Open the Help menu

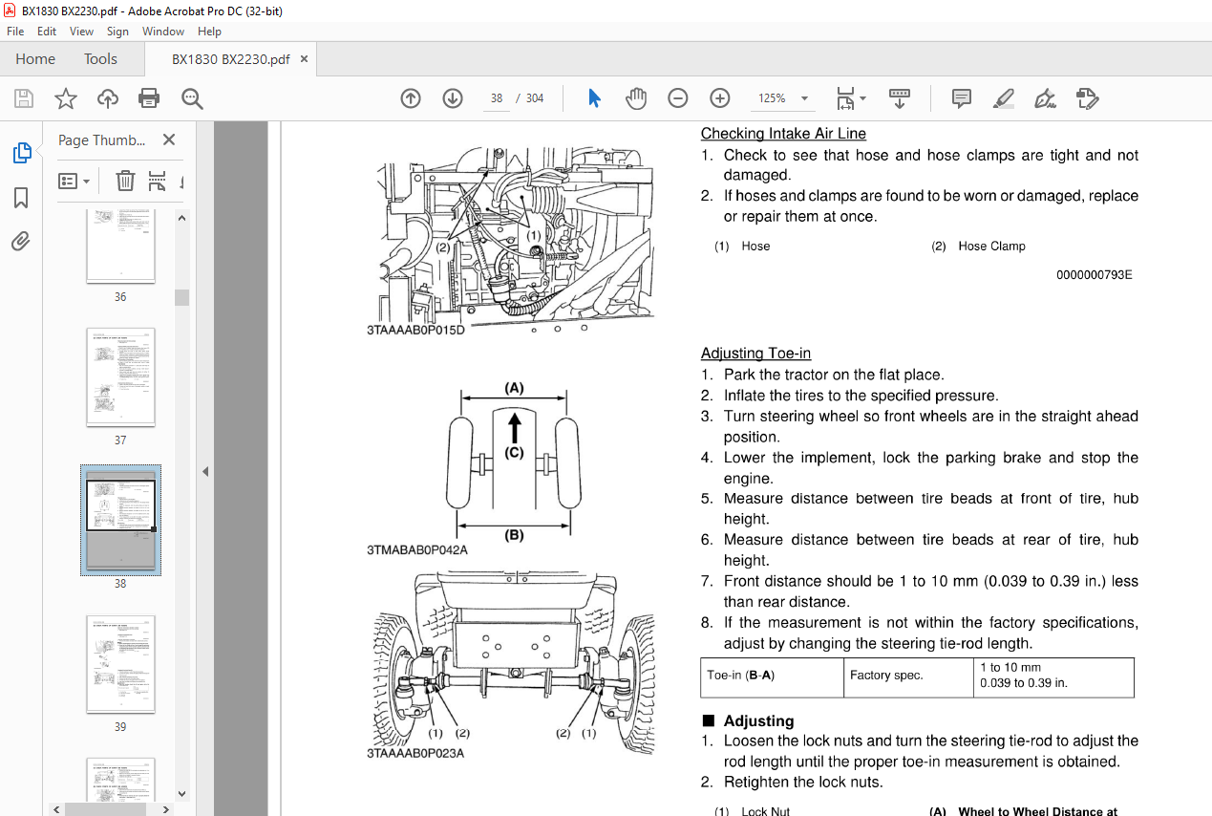(209, 32)
